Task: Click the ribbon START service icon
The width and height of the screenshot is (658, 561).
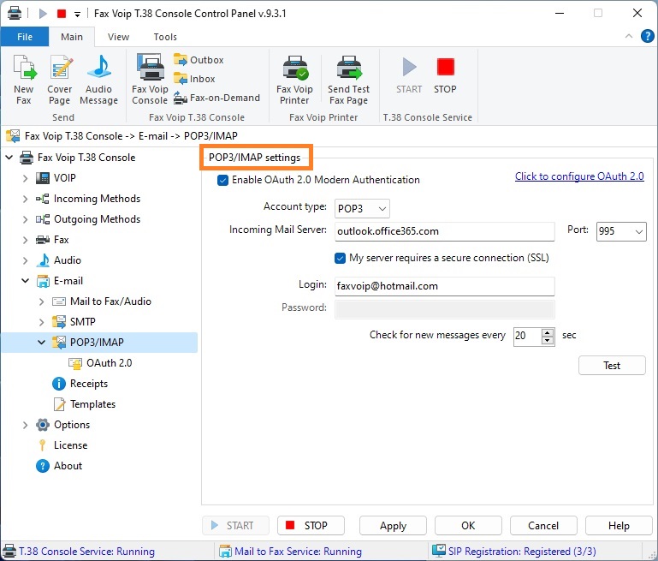Action: (409, 67)
